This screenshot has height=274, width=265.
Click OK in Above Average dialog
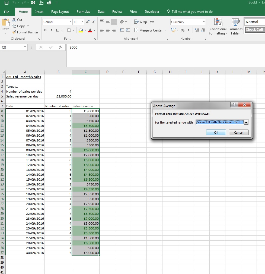pos(216,133)
